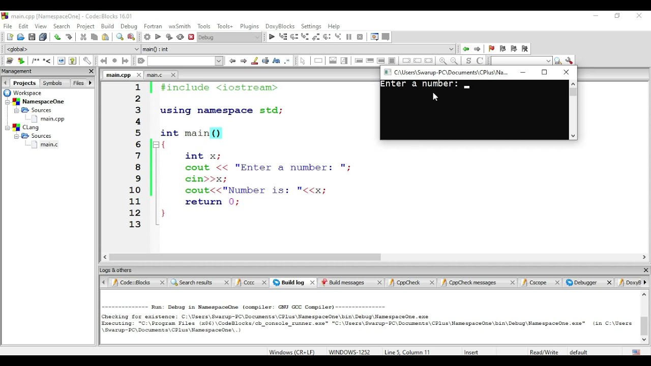
Task: Start debugging with the debugger play icon
Action: [x=272, y=37]
